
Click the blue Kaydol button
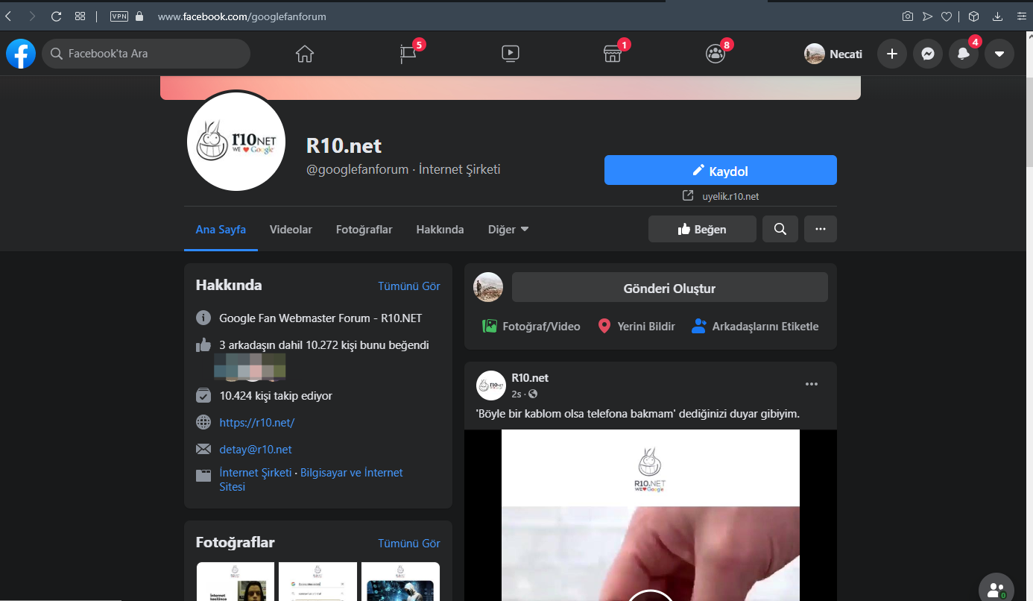(x=721, y=170)
